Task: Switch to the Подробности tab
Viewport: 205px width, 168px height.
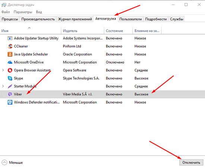Action: coord(156,19)
